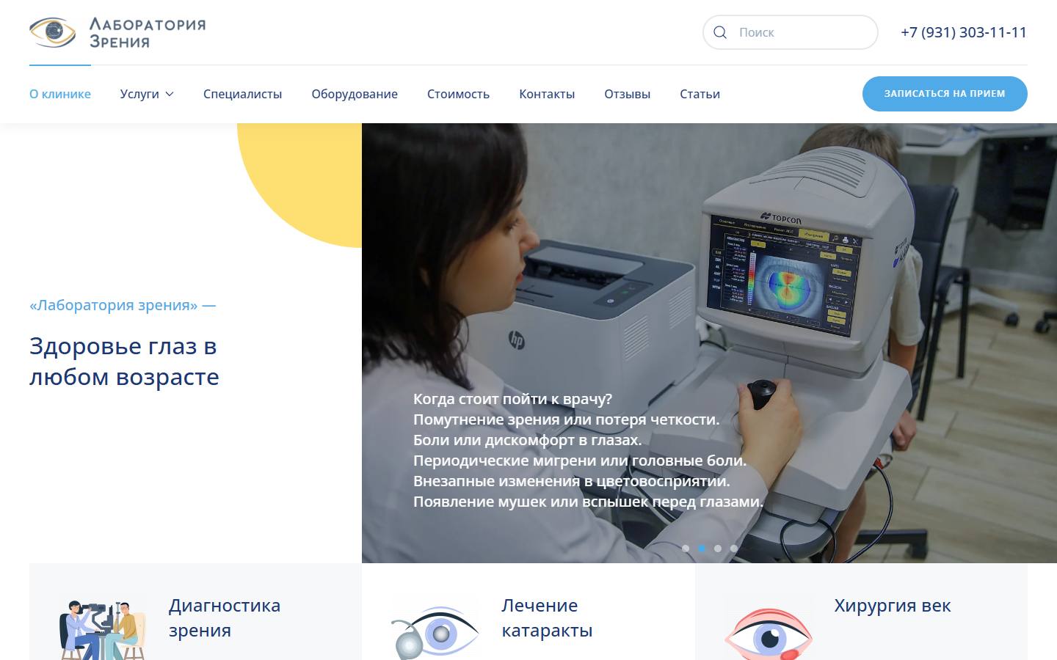The height and width of the screenshot is (660, 1057).
Task: Open the Отзывы page
Action: click(627, 94)
